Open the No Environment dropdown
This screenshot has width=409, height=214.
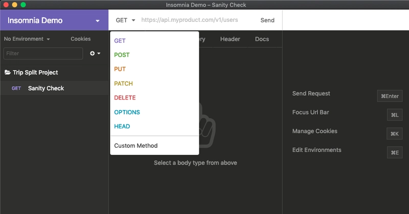[x=27, y=39]
